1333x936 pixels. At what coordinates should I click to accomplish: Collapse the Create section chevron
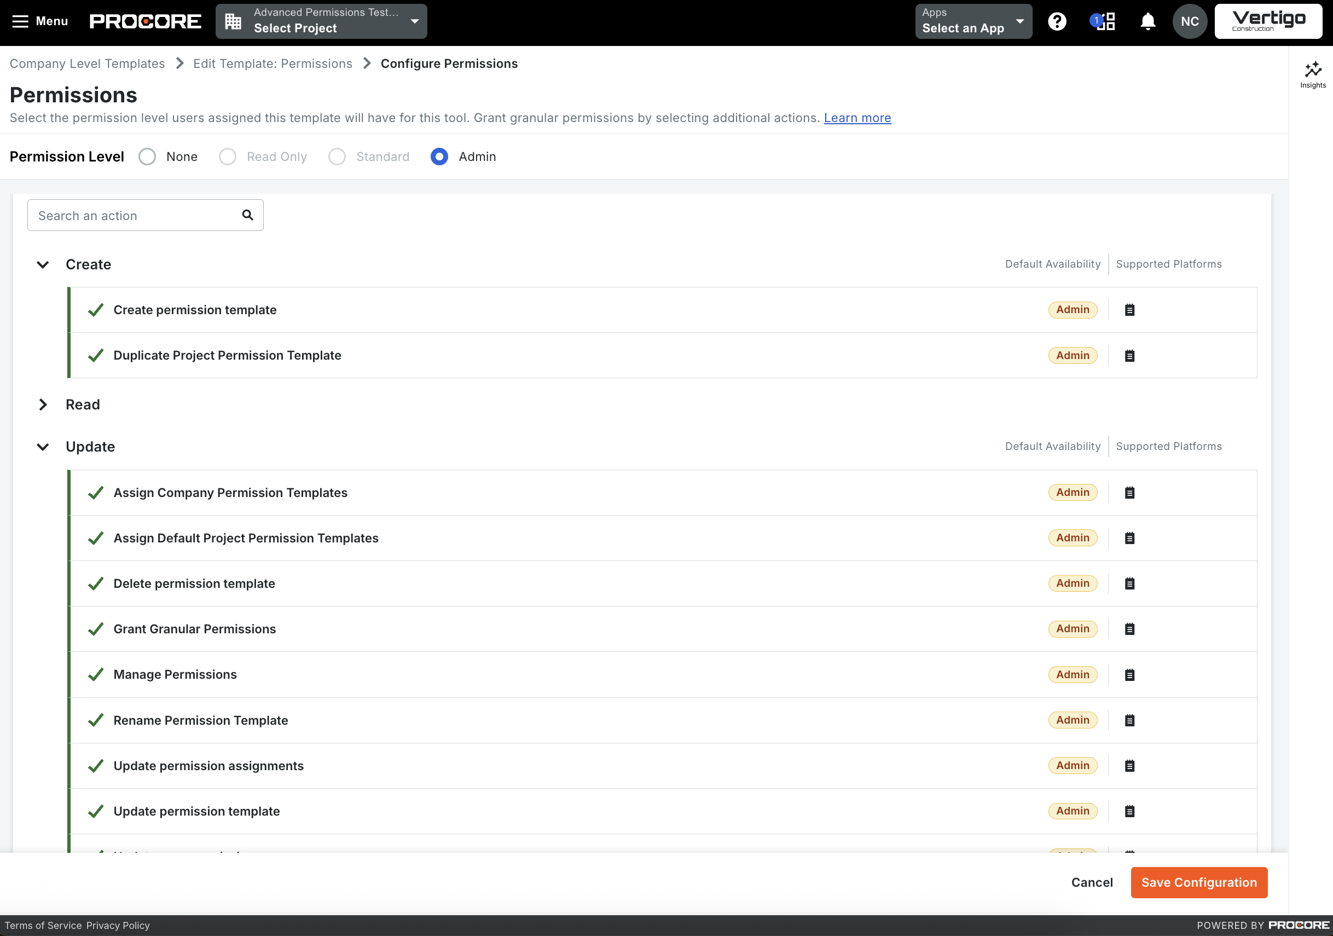pos(43,265)
